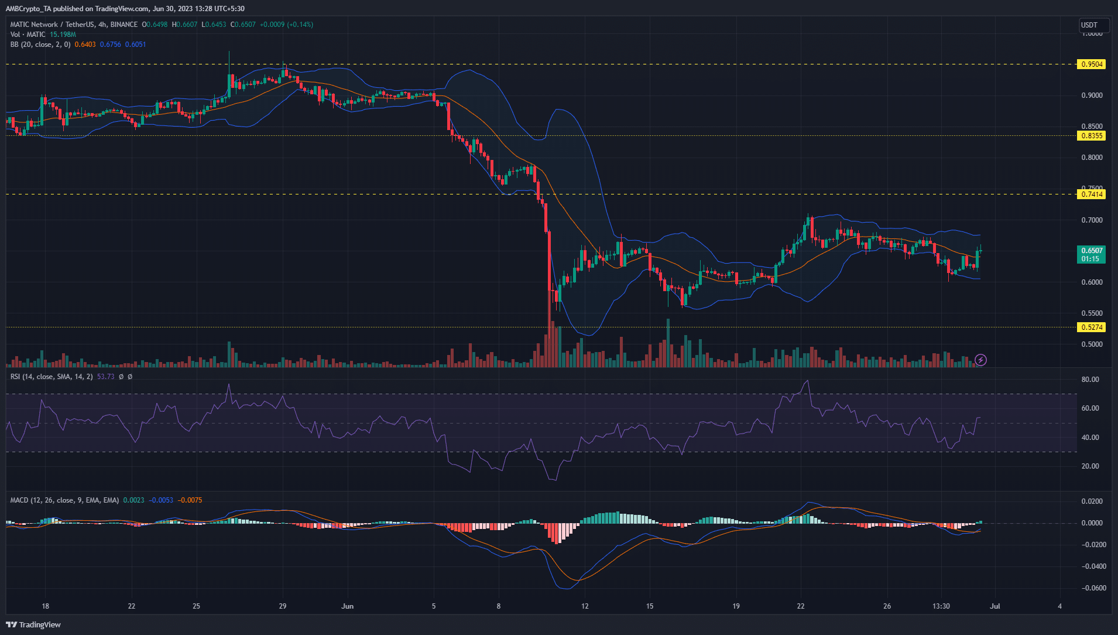Screen dimensions: 1118x635
Task: Click the 60.00 RSI axis label
Action: coord(1090,408)
